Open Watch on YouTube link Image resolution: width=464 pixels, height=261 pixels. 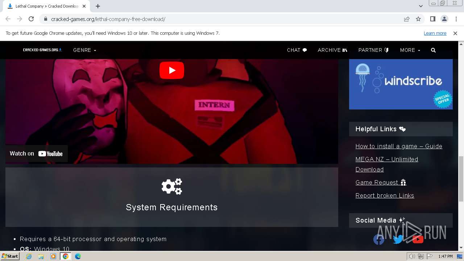pyautogui.click(x=36, y=154)
